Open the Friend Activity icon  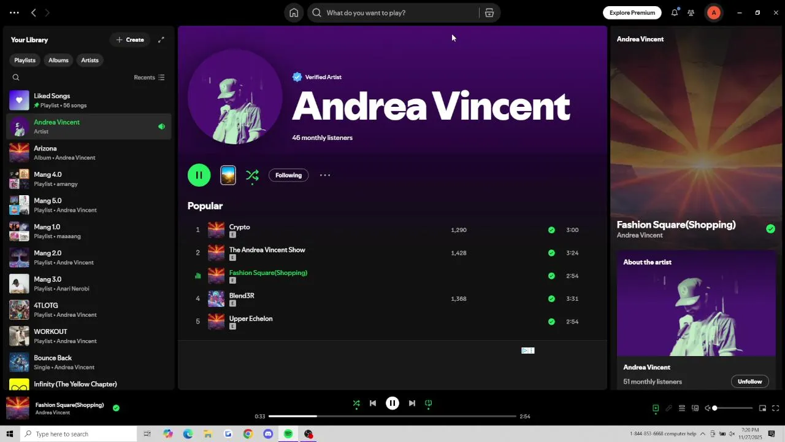tap(691, 13)
